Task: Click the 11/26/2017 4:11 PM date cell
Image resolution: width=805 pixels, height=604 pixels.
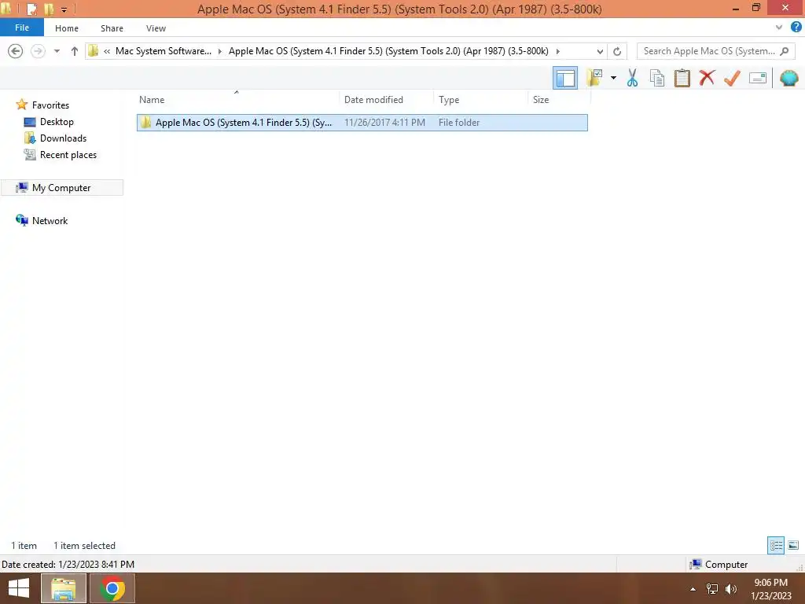Action: (384, 122)
